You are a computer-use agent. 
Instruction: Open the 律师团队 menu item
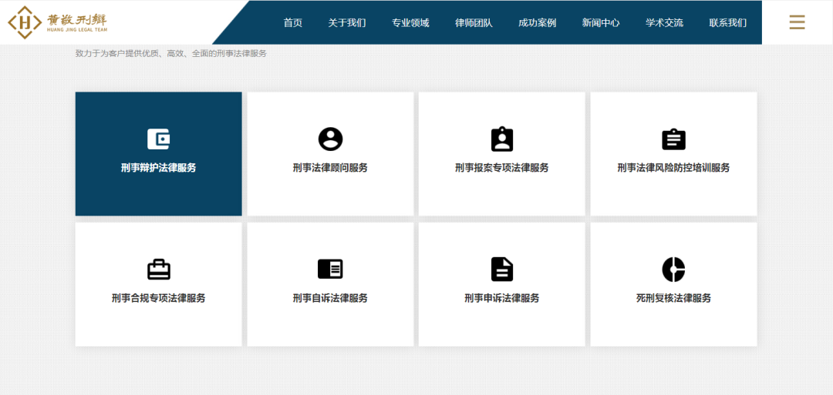[474, 23]
